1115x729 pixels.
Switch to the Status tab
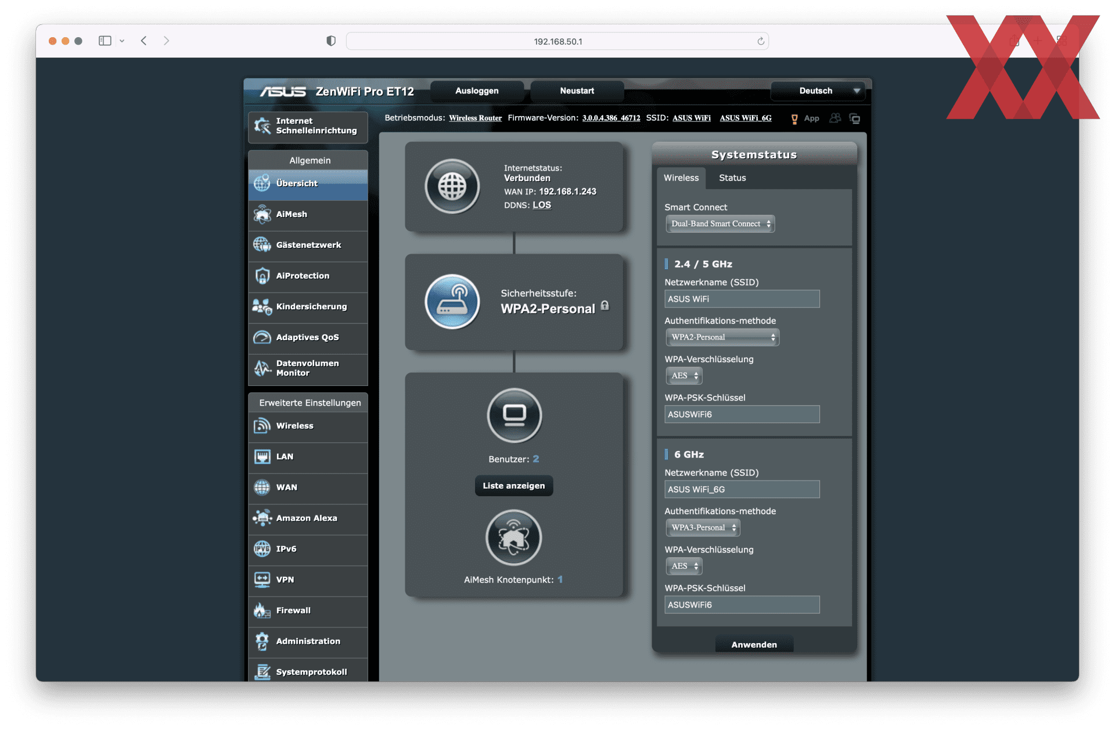tap(732, 178)
